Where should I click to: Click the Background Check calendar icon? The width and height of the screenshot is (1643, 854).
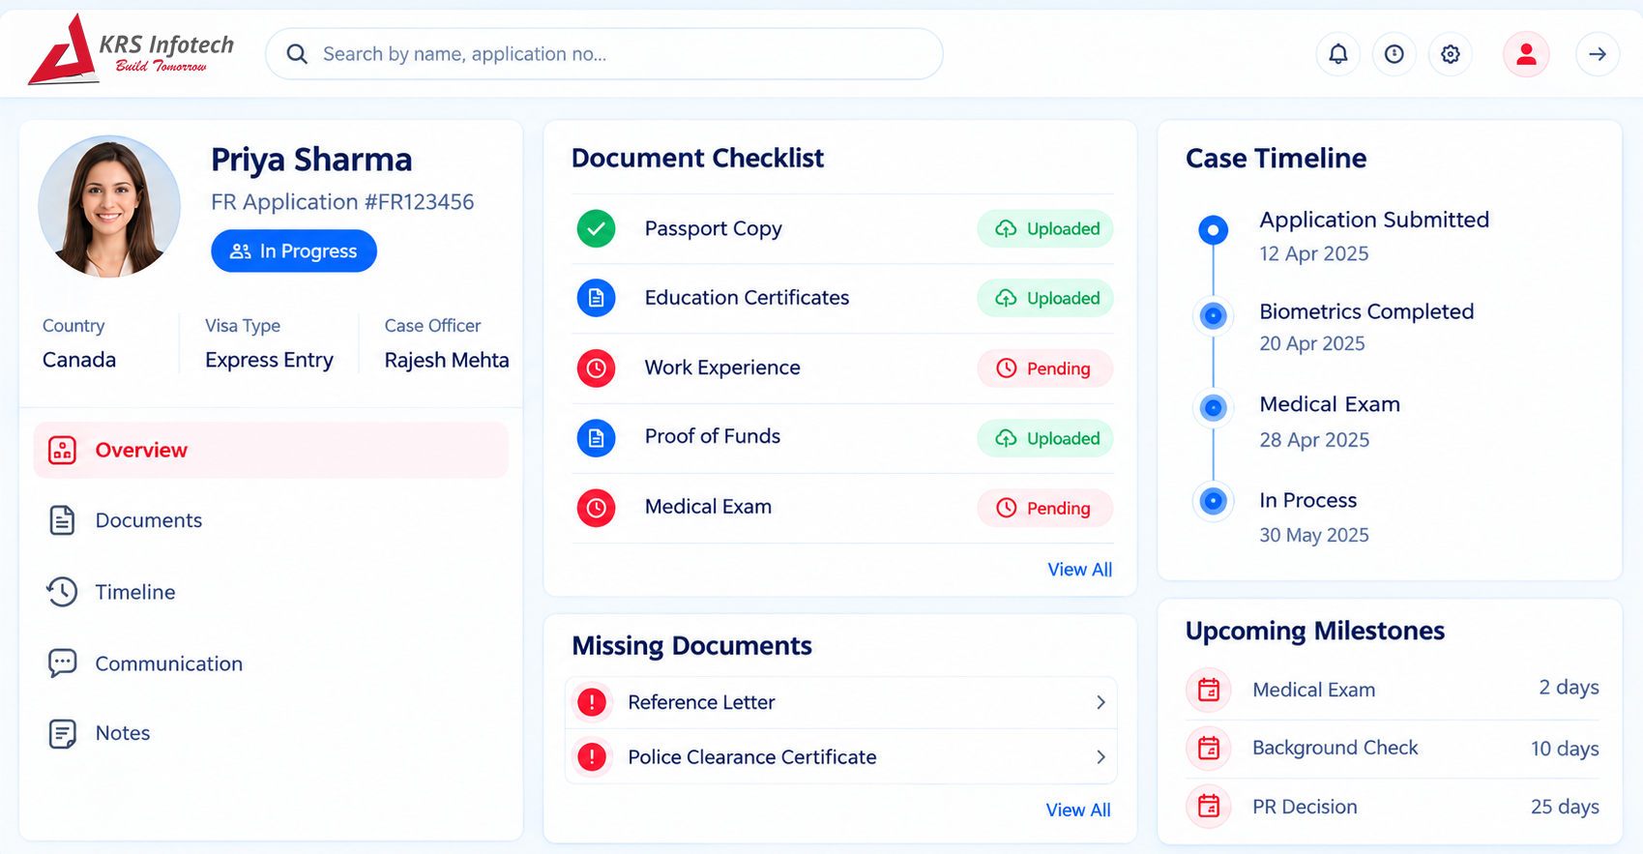pyautogui.click(x=1209, y=748)
